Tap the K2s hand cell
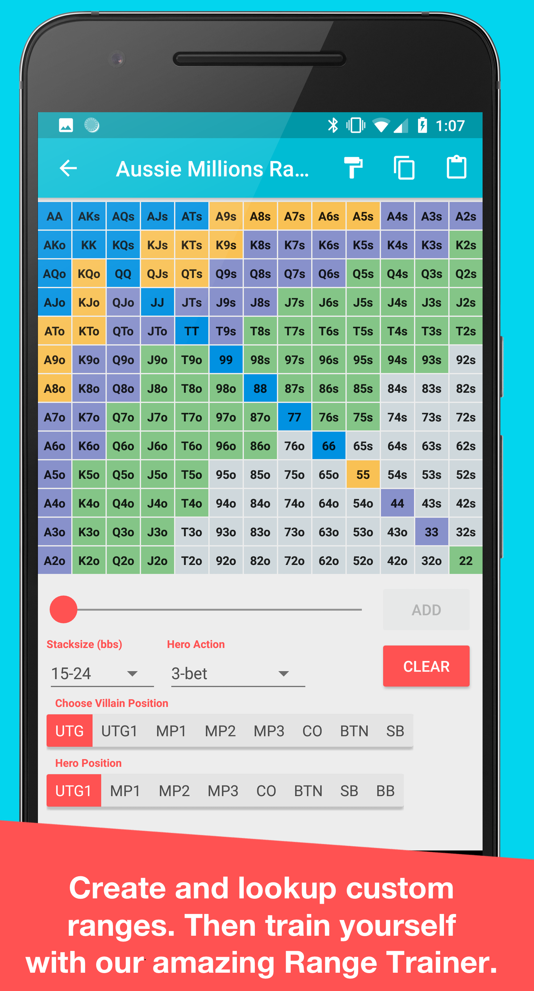534x991 pixels. point(466,245)
